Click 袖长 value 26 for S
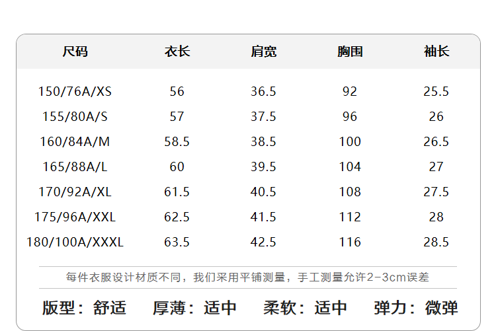The width and height of the screenshot is (496, 331). coord(436,117)
